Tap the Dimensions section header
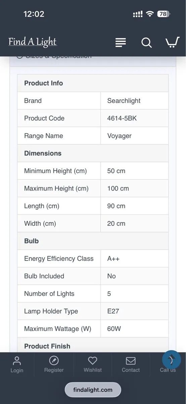Image resolution: width=186 pixels, height=404 pixels. pos(93,153)
